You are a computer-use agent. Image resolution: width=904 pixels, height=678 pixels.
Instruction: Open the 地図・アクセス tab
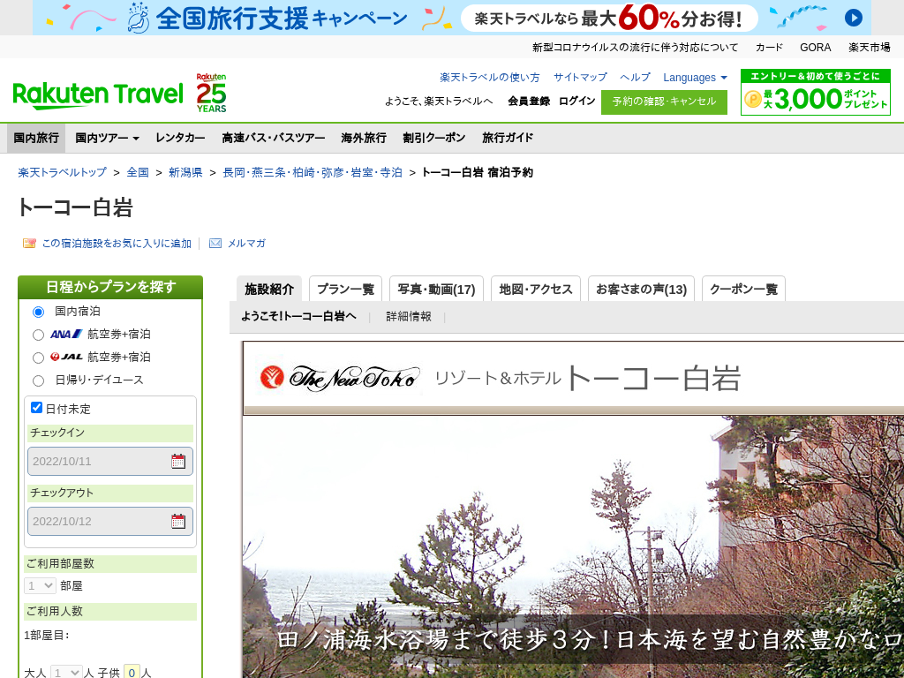pyautogui.click(x=536, y=289)
